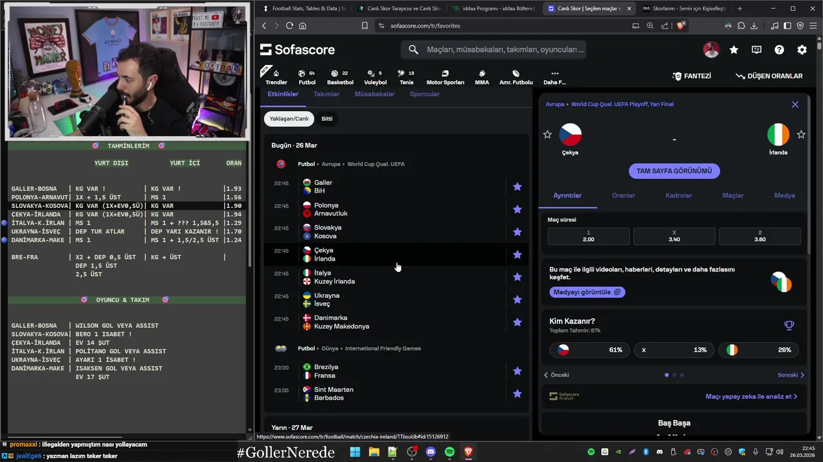Go to Sonraki slide chevron

802,375
